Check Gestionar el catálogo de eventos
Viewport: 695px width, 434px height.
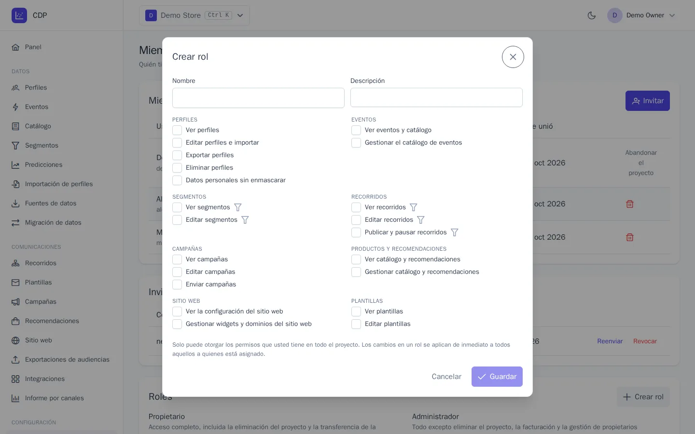click(356, 143)
